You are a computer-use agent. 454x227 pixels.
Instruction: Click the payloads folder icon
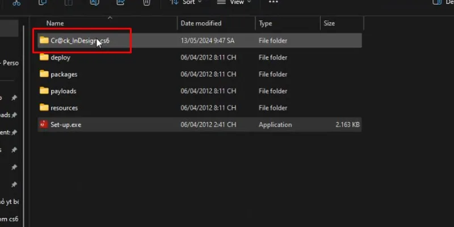(44, 91)
